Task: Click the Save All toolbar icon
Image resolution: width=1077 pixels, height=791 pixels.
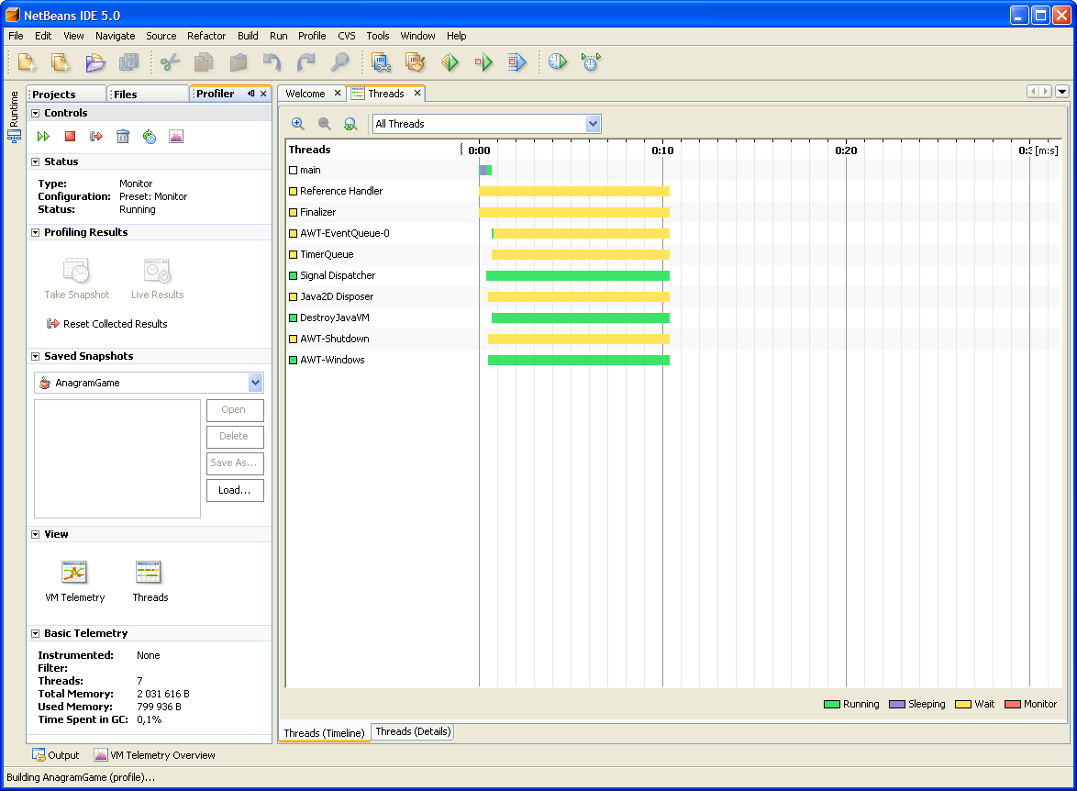Action: (128, 62)
